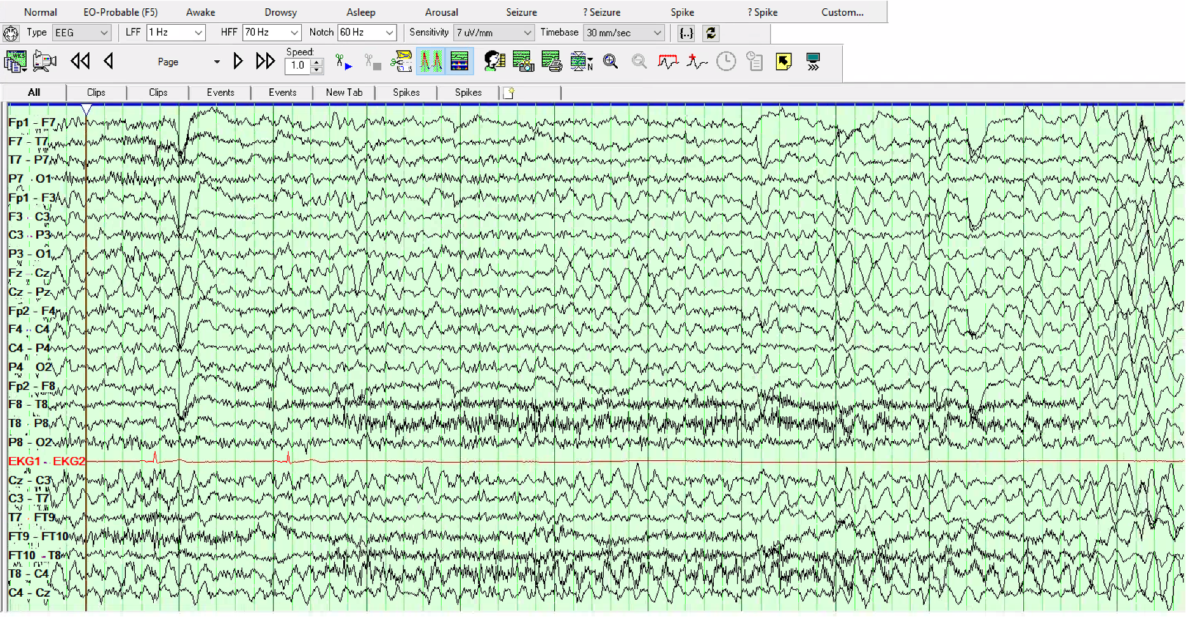Click the zoom in magnifier icon
Screen dimensions: 1186x617
click(611, 62)
